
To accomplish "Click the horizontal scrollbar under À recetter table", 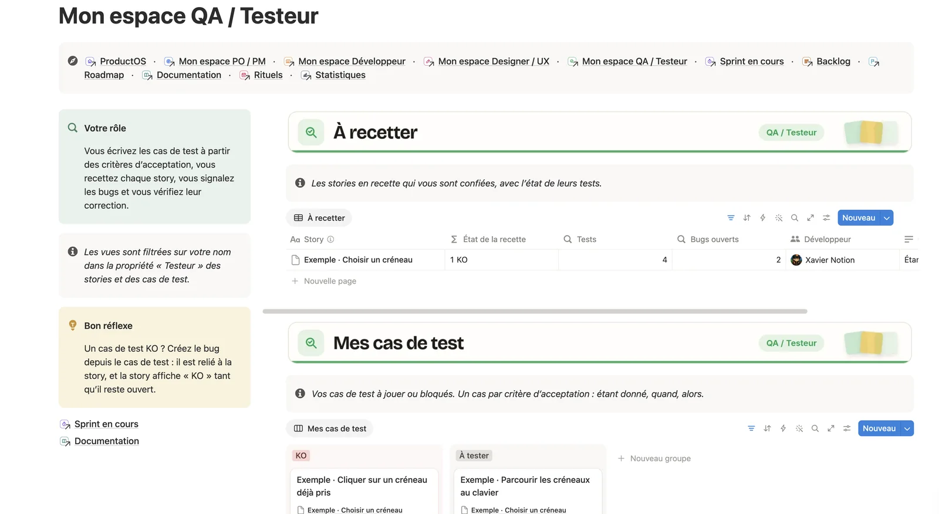I will tap(535, 311).
